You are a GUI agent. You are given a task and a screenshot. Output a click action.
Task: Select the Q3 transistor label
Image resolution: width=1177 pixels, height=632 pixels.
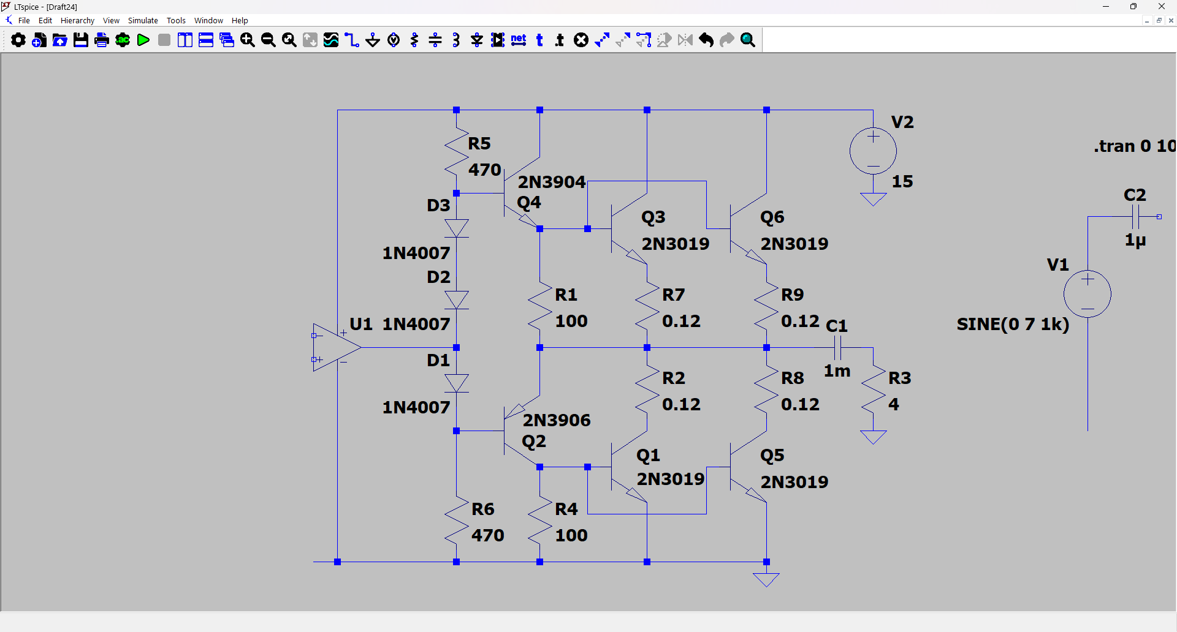pos(653,217)
